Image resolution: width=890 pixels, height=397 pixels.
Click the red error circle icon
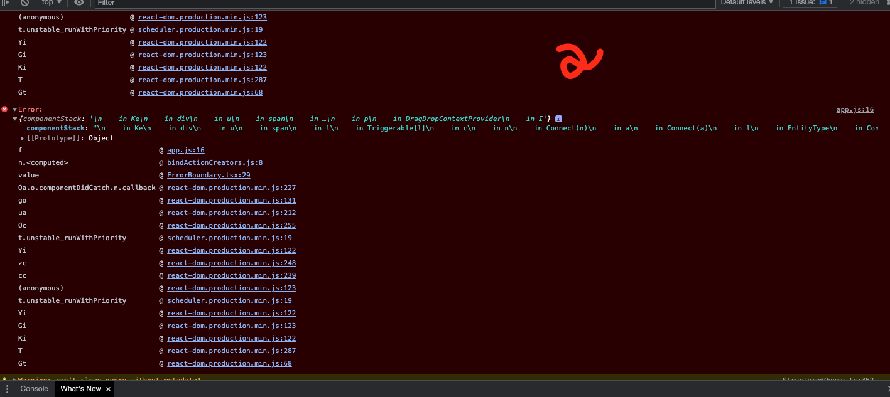pyautogui.click(x=4, y=109)
